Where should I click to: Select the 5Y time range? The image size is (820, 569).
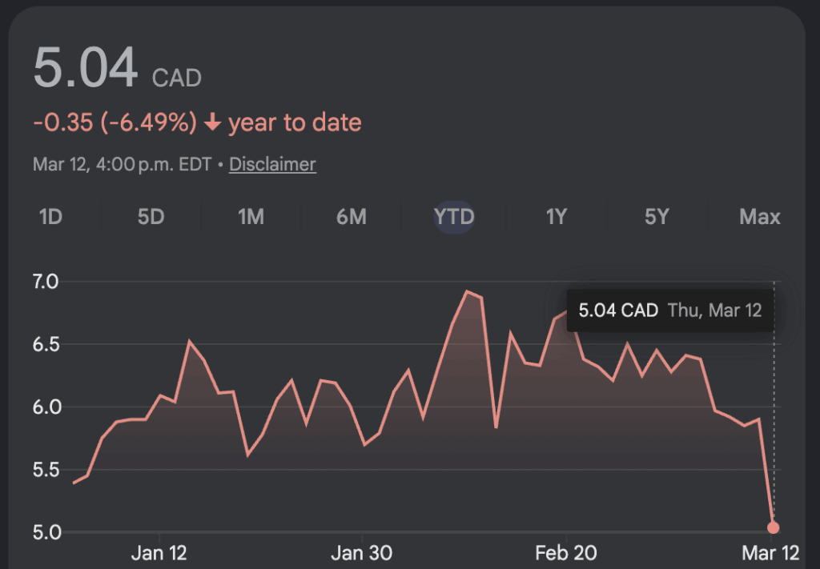[657, 217]
